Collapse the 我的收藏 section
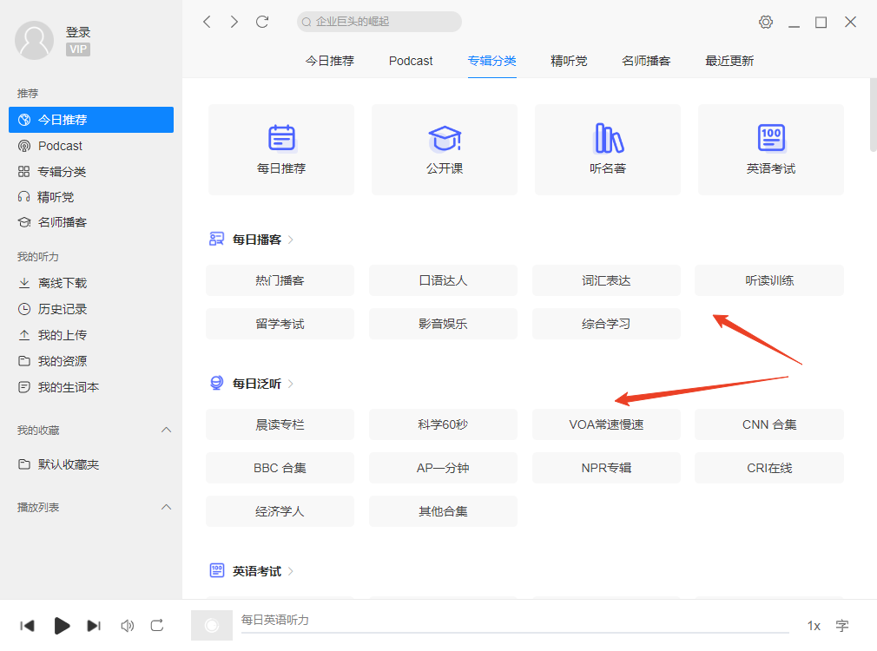 [166, 430]
